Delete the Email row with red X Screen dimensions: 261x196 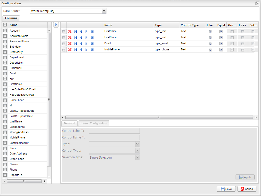pos(70,44)
